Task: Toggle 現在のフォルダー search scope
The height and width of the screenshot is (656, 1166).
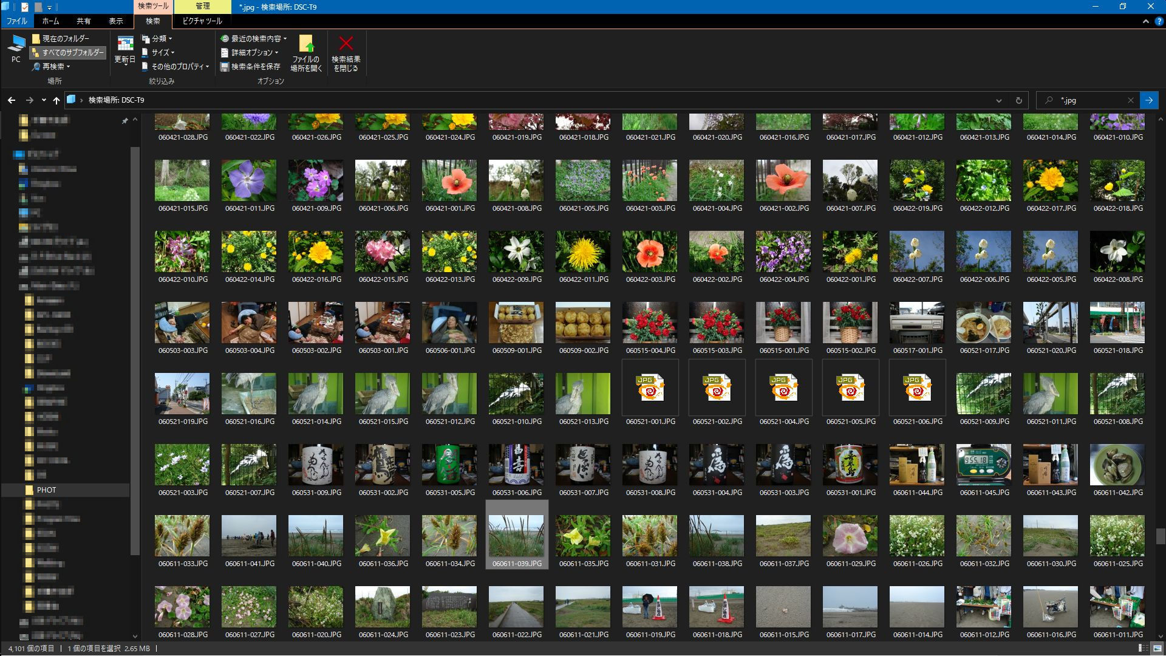Action: click(x=61, y=38)
